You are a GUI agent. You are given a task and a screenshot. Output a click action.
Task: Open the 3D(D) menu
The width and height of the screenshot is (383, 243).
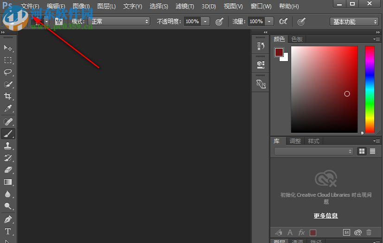point(209,6)
